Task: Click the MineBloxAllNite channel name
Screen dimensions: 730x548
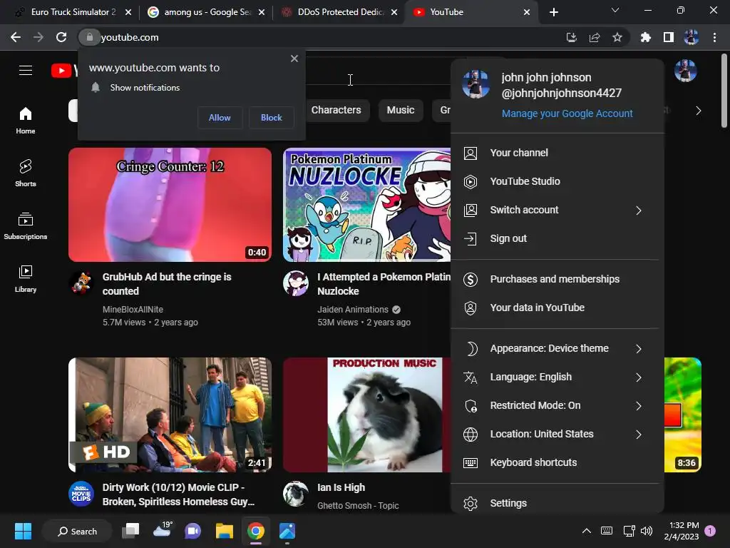Action: [133, 310]
